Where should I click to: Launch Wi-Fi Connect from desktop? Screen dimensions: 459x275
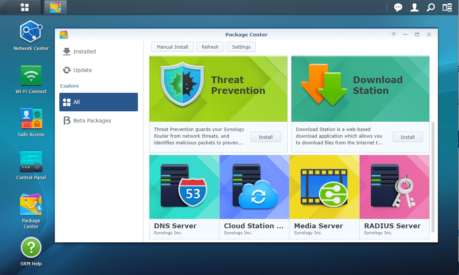tap(31, 76)
